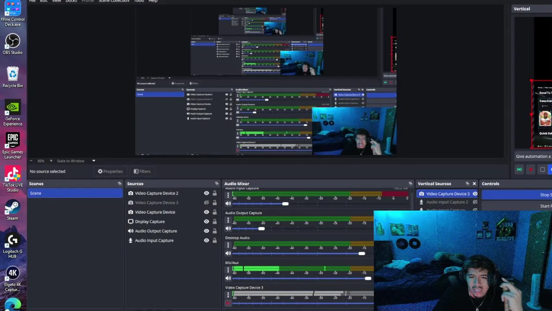Click the Filters button
The height and width of the screenshot is (311, 552).
pyautogui.click(x=142, y=171)
